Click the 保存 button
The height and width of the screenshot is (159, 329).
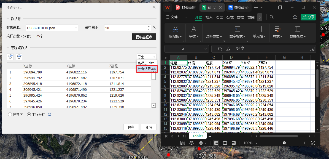point(131,127)
